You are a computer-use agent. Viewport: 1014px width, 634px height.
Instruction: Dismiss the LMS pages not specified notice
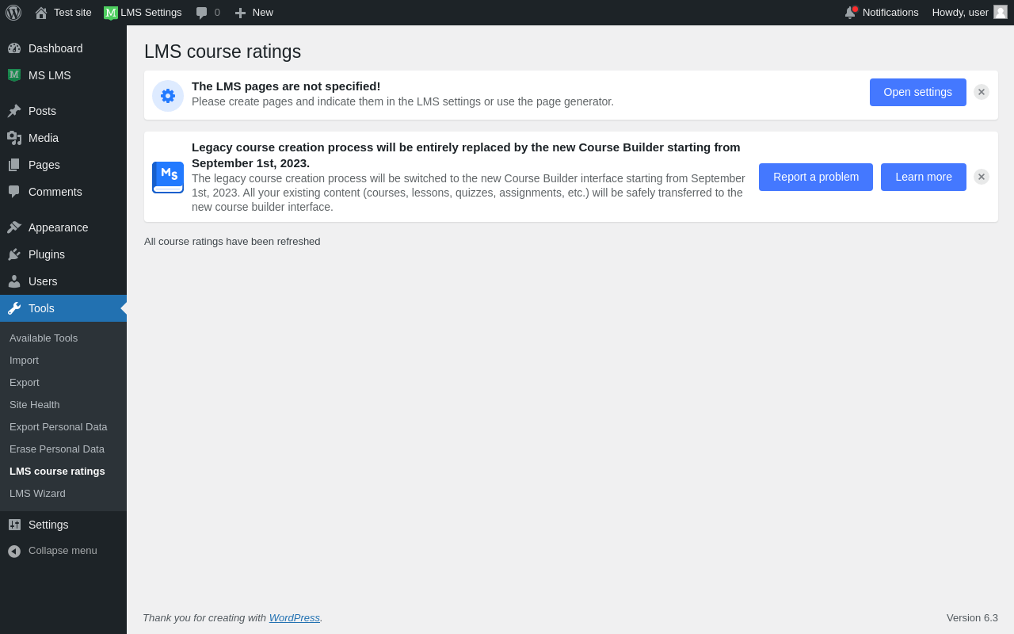click(x=982, y=92)
